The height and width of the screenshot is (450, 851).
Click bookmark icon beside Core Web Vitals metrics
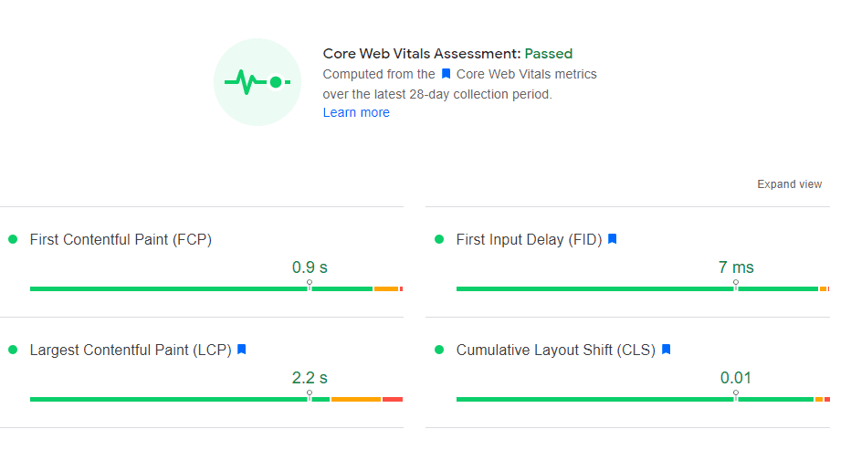click(446, 74)
